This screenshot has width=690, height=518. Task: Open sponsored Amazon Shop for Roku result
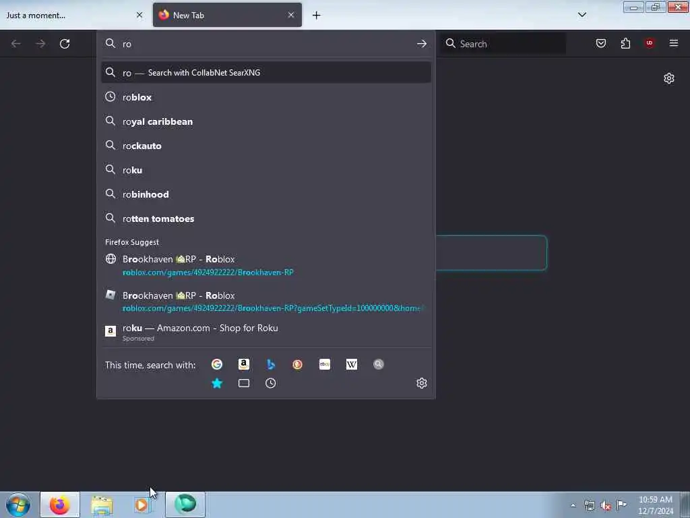point(265,332)
